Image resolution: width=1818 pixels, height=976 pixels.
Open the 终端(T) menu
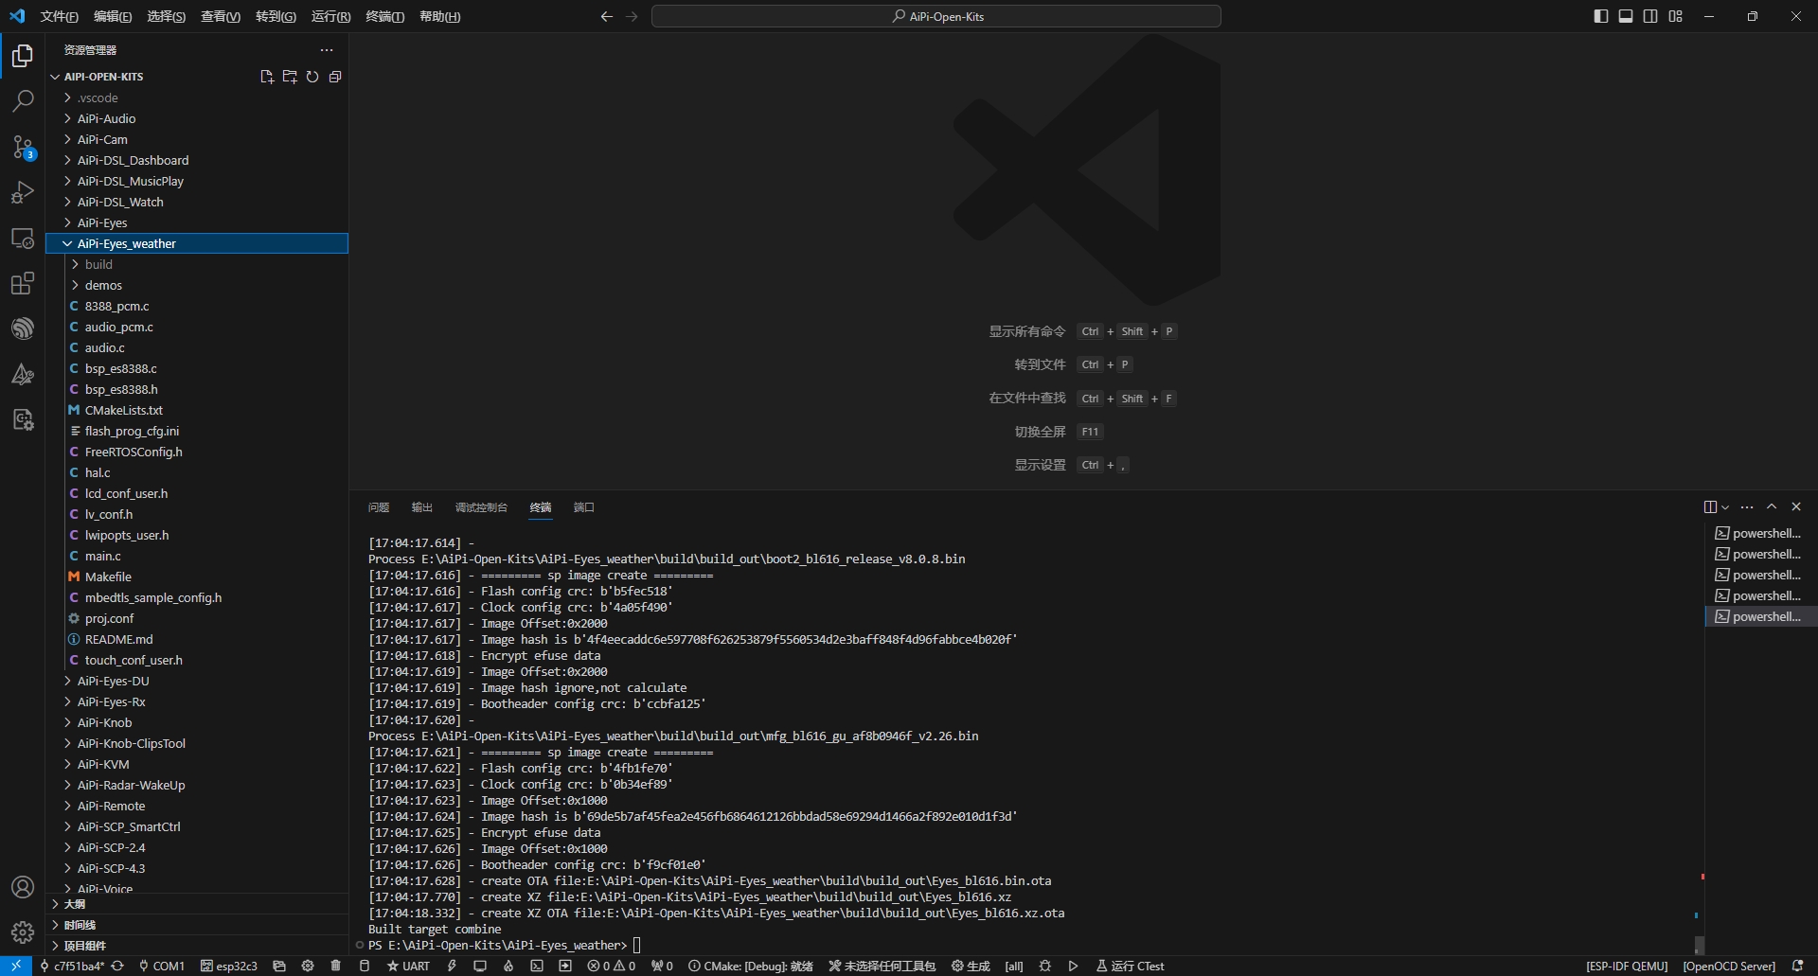pyautogui.click(x=384, y=16)
